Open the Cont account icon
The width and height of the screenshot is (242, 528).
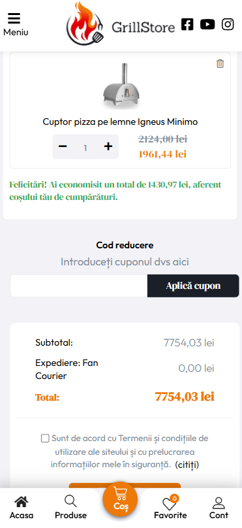point(219,508)
